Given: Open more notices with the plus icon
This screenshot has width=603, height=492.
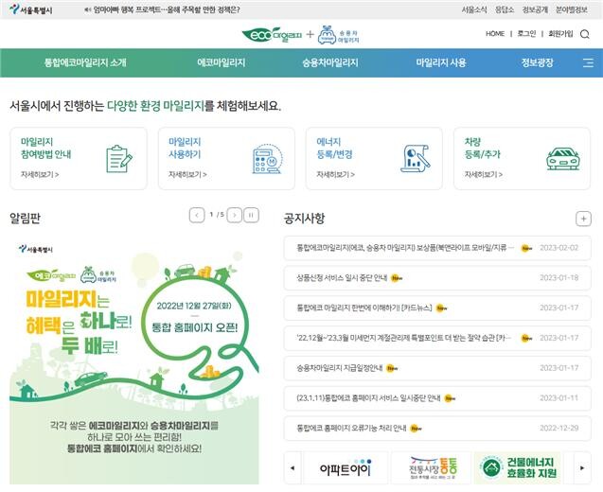Looking at the screenshot, I should click(x=583, y=219).
